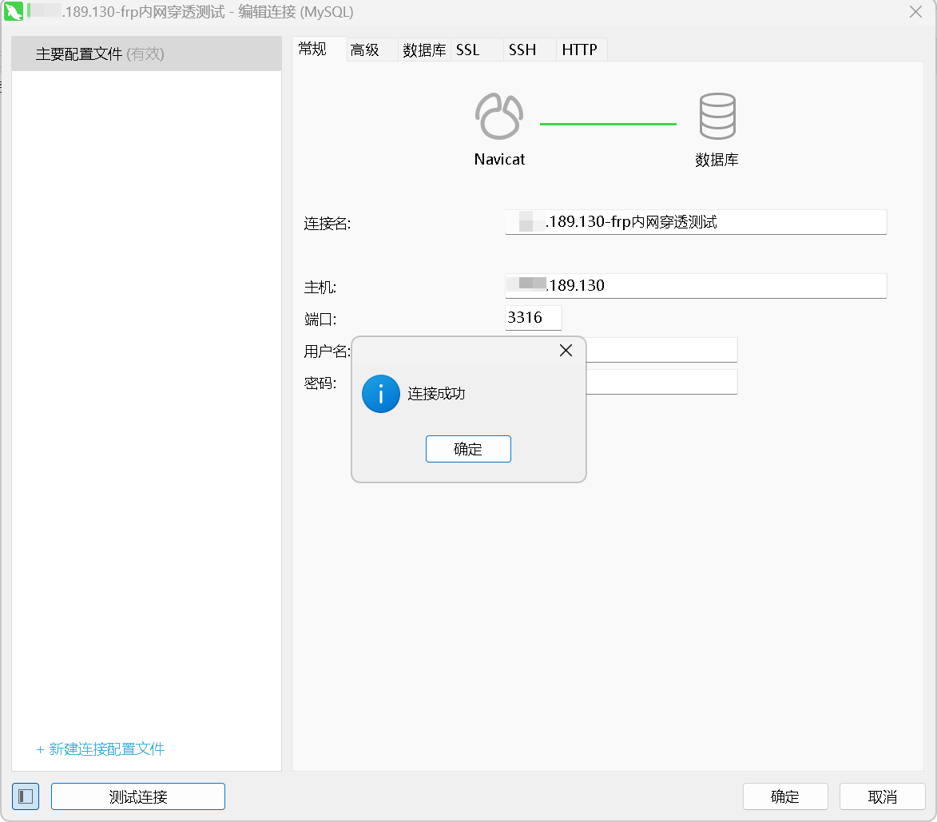Click the 端口 field showing 3316

pyautogui.click(x=533, y=317)
